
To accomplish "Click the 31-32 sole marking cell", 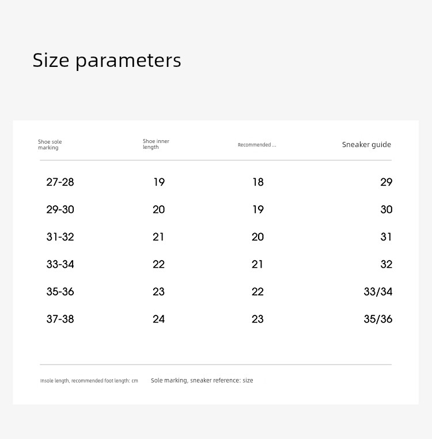I will pyautogui.click(x=60, y=237).
